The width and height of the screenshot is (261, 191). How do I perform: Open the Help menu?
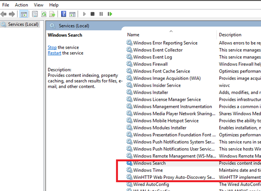click(x=54, y=5)
